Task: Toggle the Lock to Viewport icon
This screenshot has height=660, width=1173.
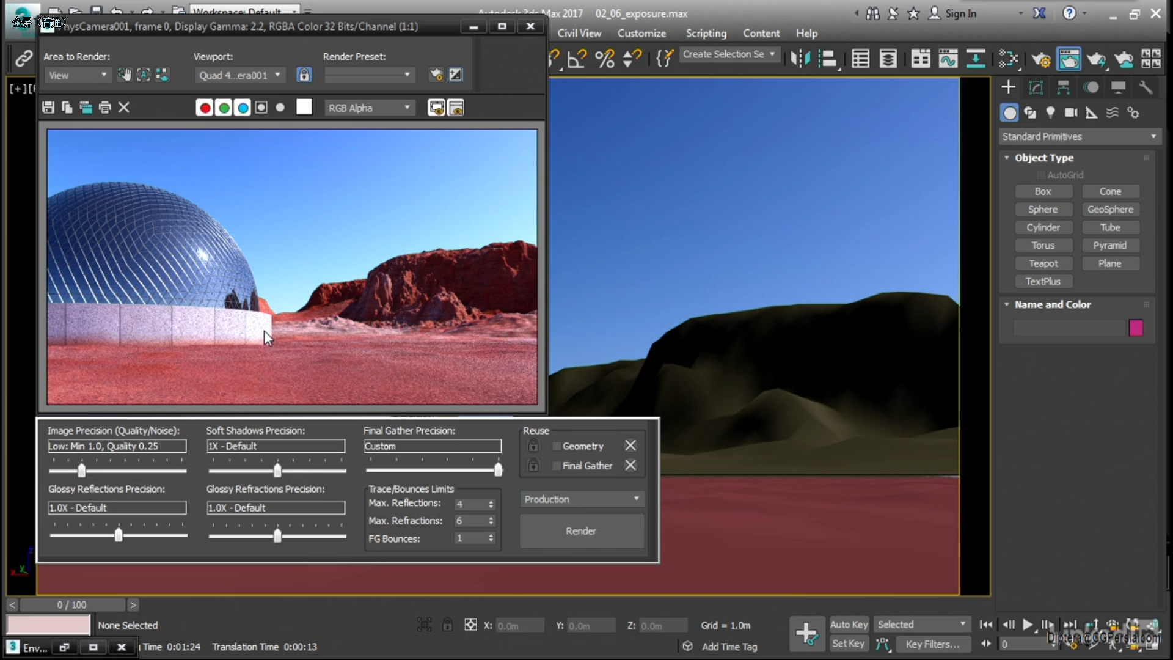Action: 304,75
